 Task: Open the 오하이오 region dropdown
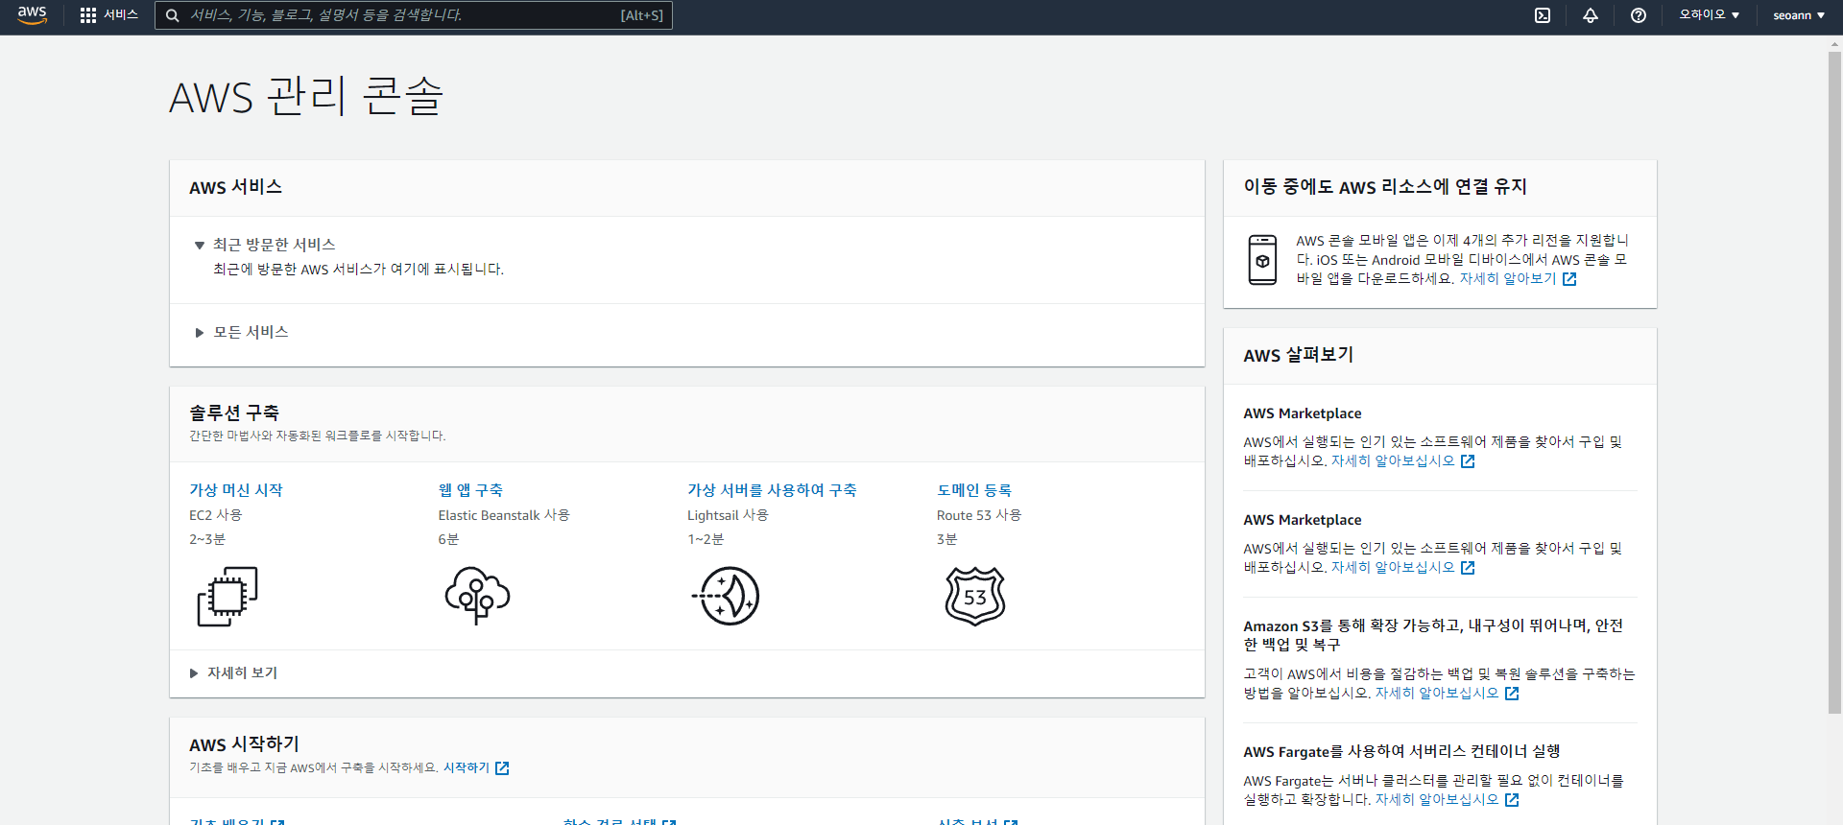tap(1709, 15)
